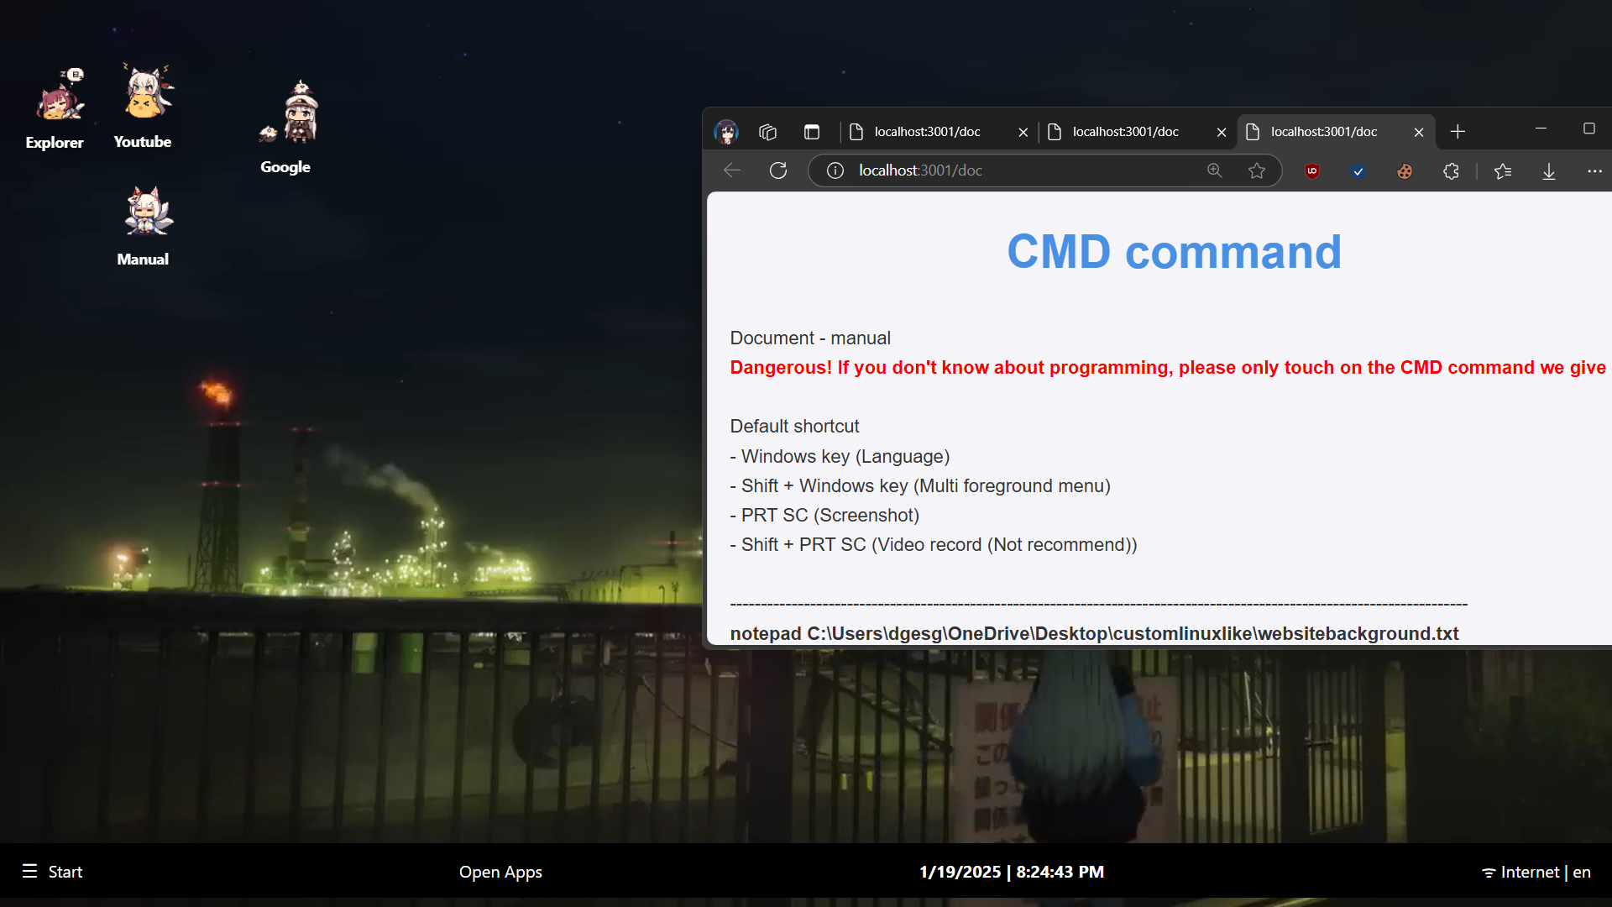Open the Extensions puzzle icon

click(1451, 171)
